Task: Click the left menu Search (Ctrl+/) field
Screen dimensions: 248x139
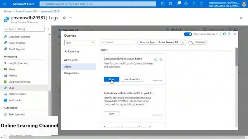Action: [24, 29]
